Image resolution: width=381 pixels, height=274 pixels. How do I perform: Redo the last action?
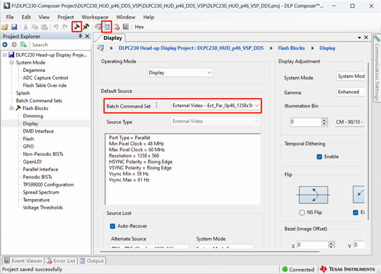[x=65, y=27]
